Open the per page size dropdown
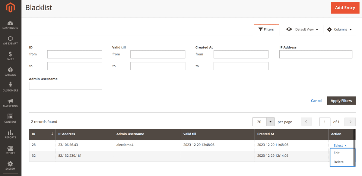362x176 pixels. tap(270, 122)
